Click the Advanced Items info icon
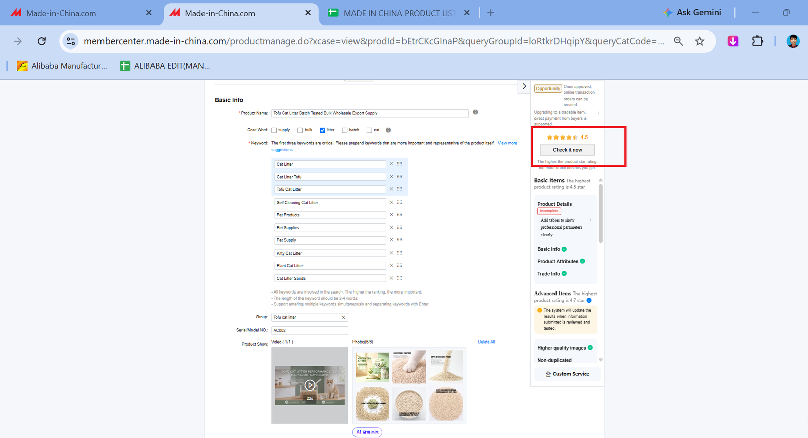This screenshot has width=808, height=438. (589, 300)
